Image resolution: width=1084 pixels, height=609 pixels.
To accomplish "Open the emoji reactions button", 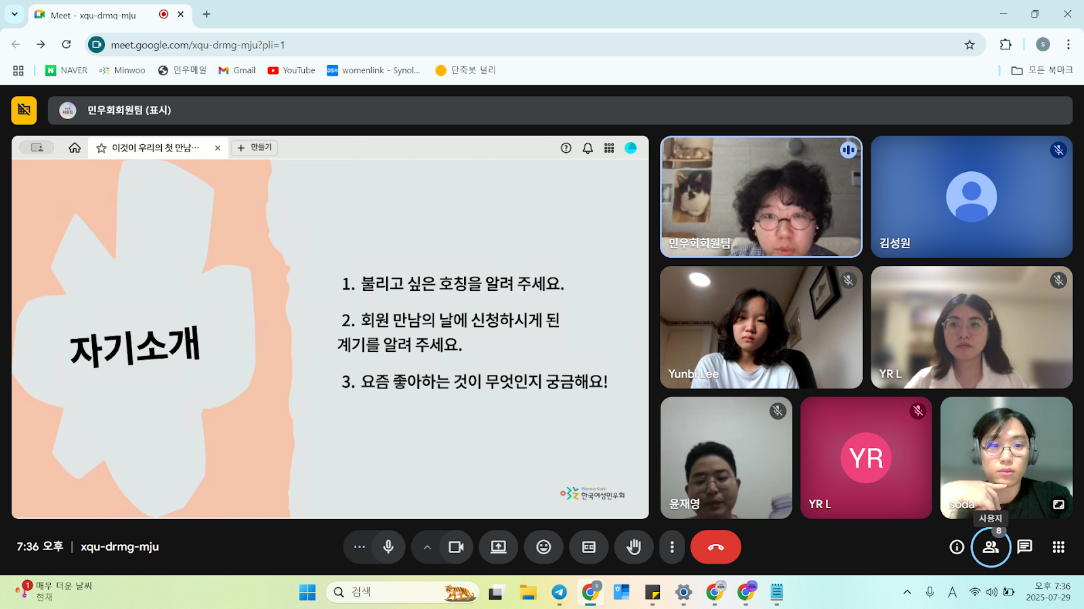I will tap(543, 547).
